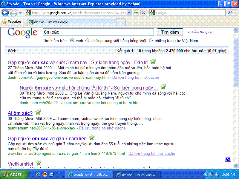Select the 'ôm xác - Tìm với Google' tab

(72, 22)
